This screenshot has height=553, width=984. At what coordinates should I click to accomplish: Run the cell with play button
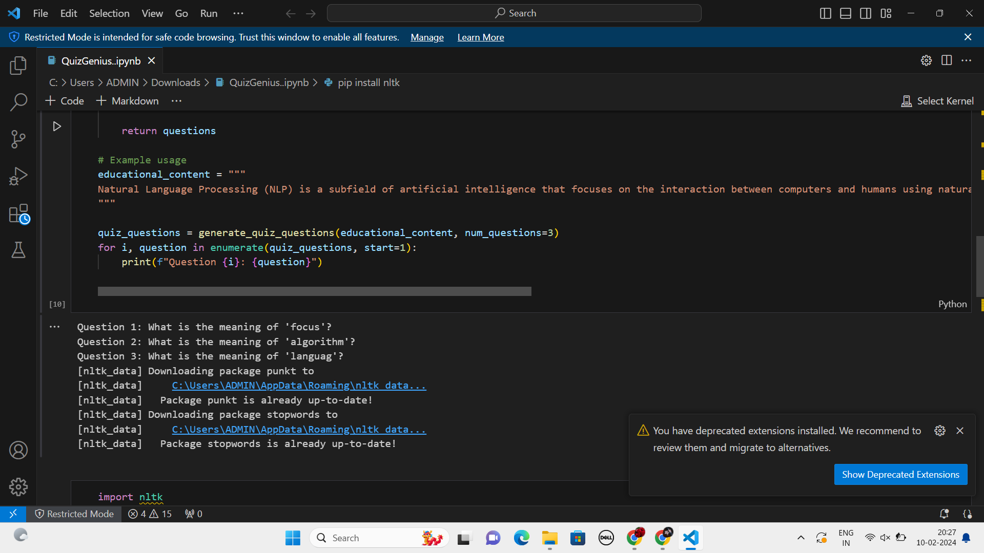pos(57,126)
